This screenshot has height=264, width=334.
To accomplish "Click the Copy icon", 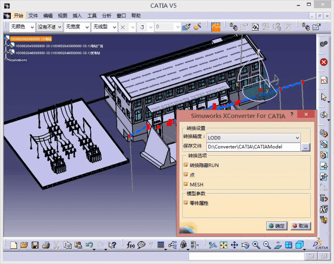I will point(68,245).
